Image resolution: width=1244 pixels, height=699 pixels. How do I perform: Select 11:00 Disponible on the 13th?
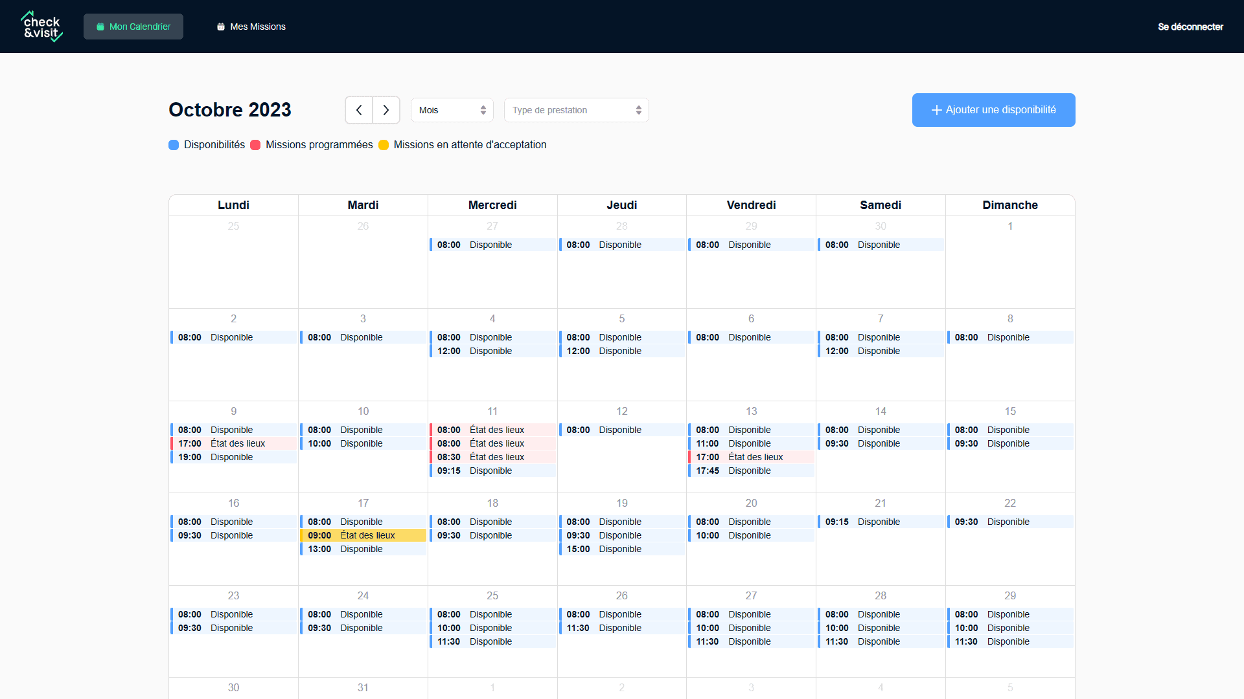tap(751, 443)
